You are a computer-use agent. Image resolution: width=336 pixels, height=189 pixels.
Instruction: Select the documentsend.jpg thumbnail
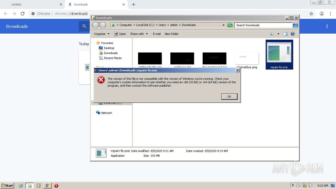[x=214, y=59]
